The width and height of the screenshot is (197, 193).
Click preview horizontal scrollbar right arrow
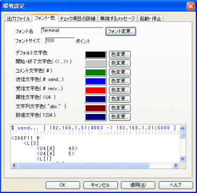tap(176, 165)
